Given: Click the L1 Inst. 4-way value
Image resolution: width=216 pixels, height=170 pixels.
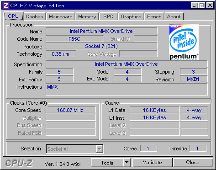Looking at the screenshot, I should [194, 117].
